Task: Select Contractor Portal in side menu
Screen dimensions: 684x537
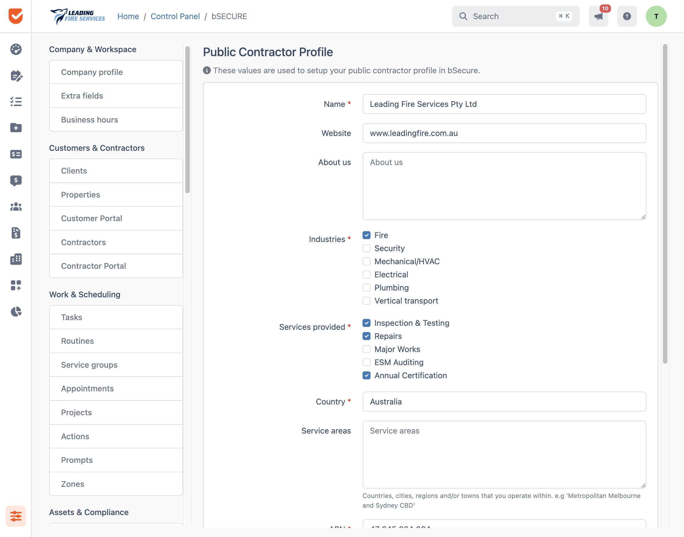Action: coord(116,266)
